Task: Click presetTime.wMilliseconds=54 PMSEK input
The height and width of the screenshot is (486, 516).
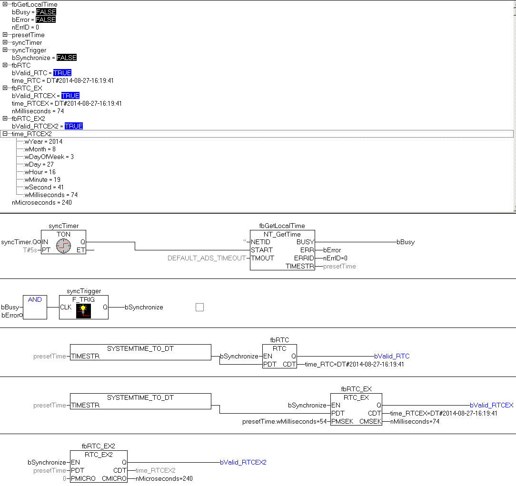Action: point(285,422)
